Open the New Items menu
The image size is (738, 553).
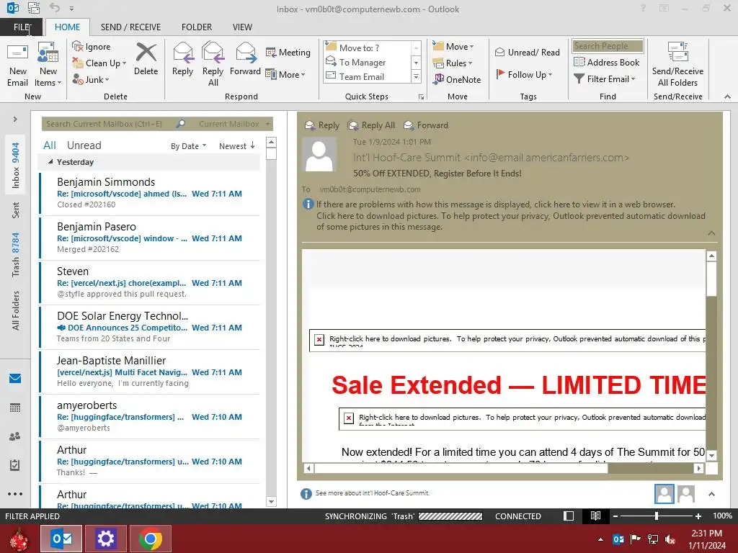point(48,66)
